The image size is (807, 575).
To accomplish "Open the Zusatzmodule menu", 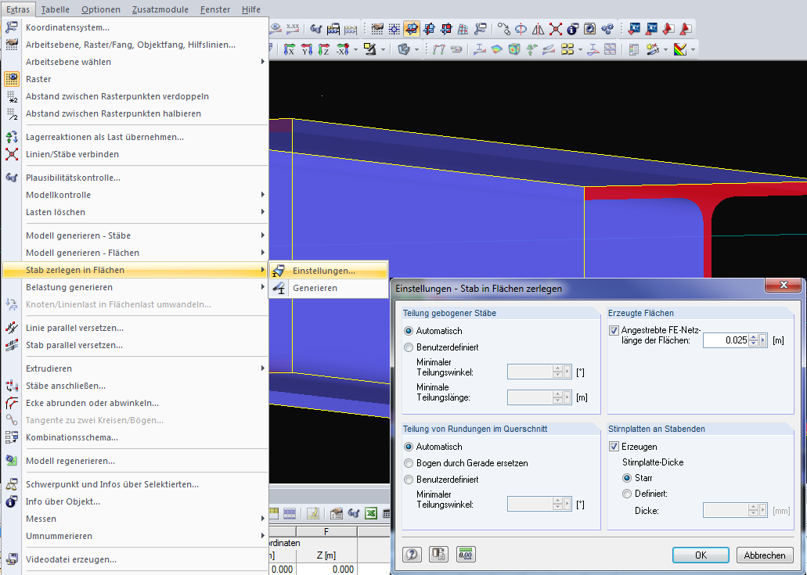I will tap(160, 9).
